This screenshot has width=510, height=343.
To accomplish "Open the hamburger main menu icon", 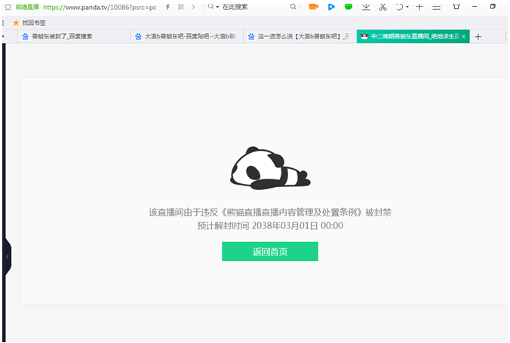I will coord(437,7).
